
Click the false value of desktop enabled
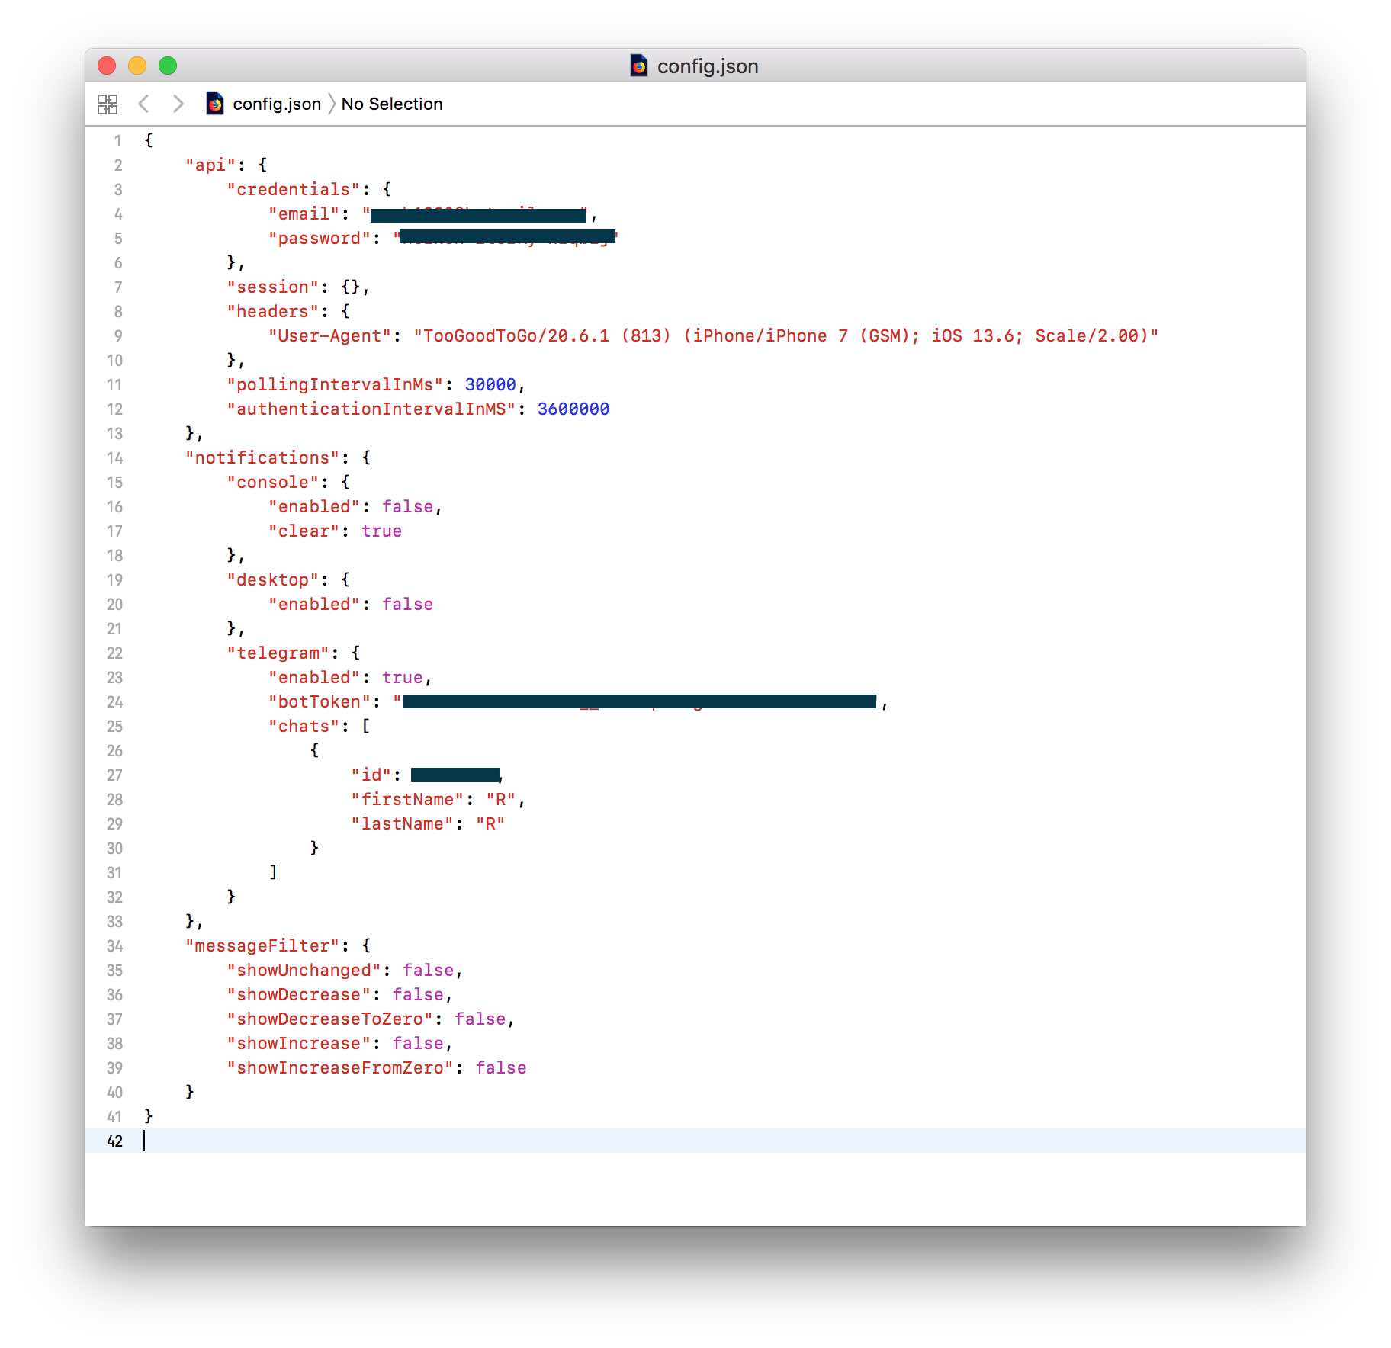point(408,604)
